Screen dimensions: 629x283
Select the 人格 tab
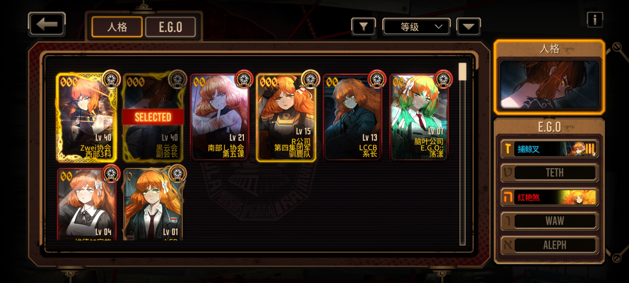coord(117,27)
